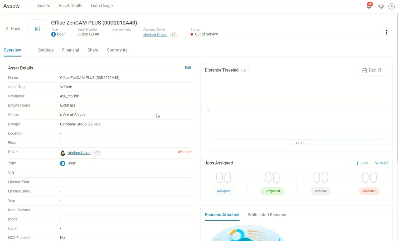The width and height of the screenshot is (398, 241).
Task: Click the asset image placeholder icon
Action: tap(37, 29)
